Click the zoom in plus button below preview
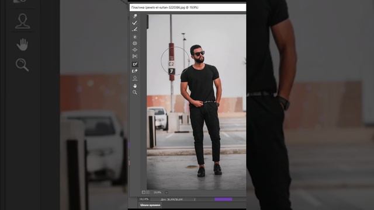 148,192
